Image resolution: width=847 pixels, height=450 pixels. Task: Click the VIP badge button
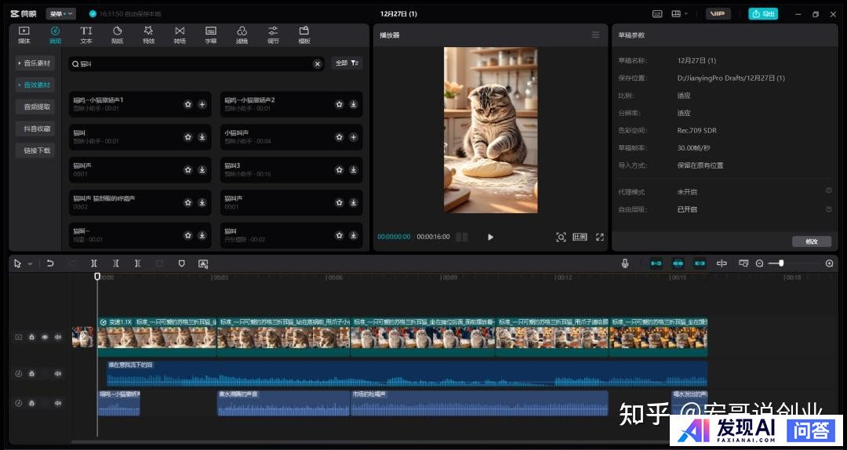(718, 13)
